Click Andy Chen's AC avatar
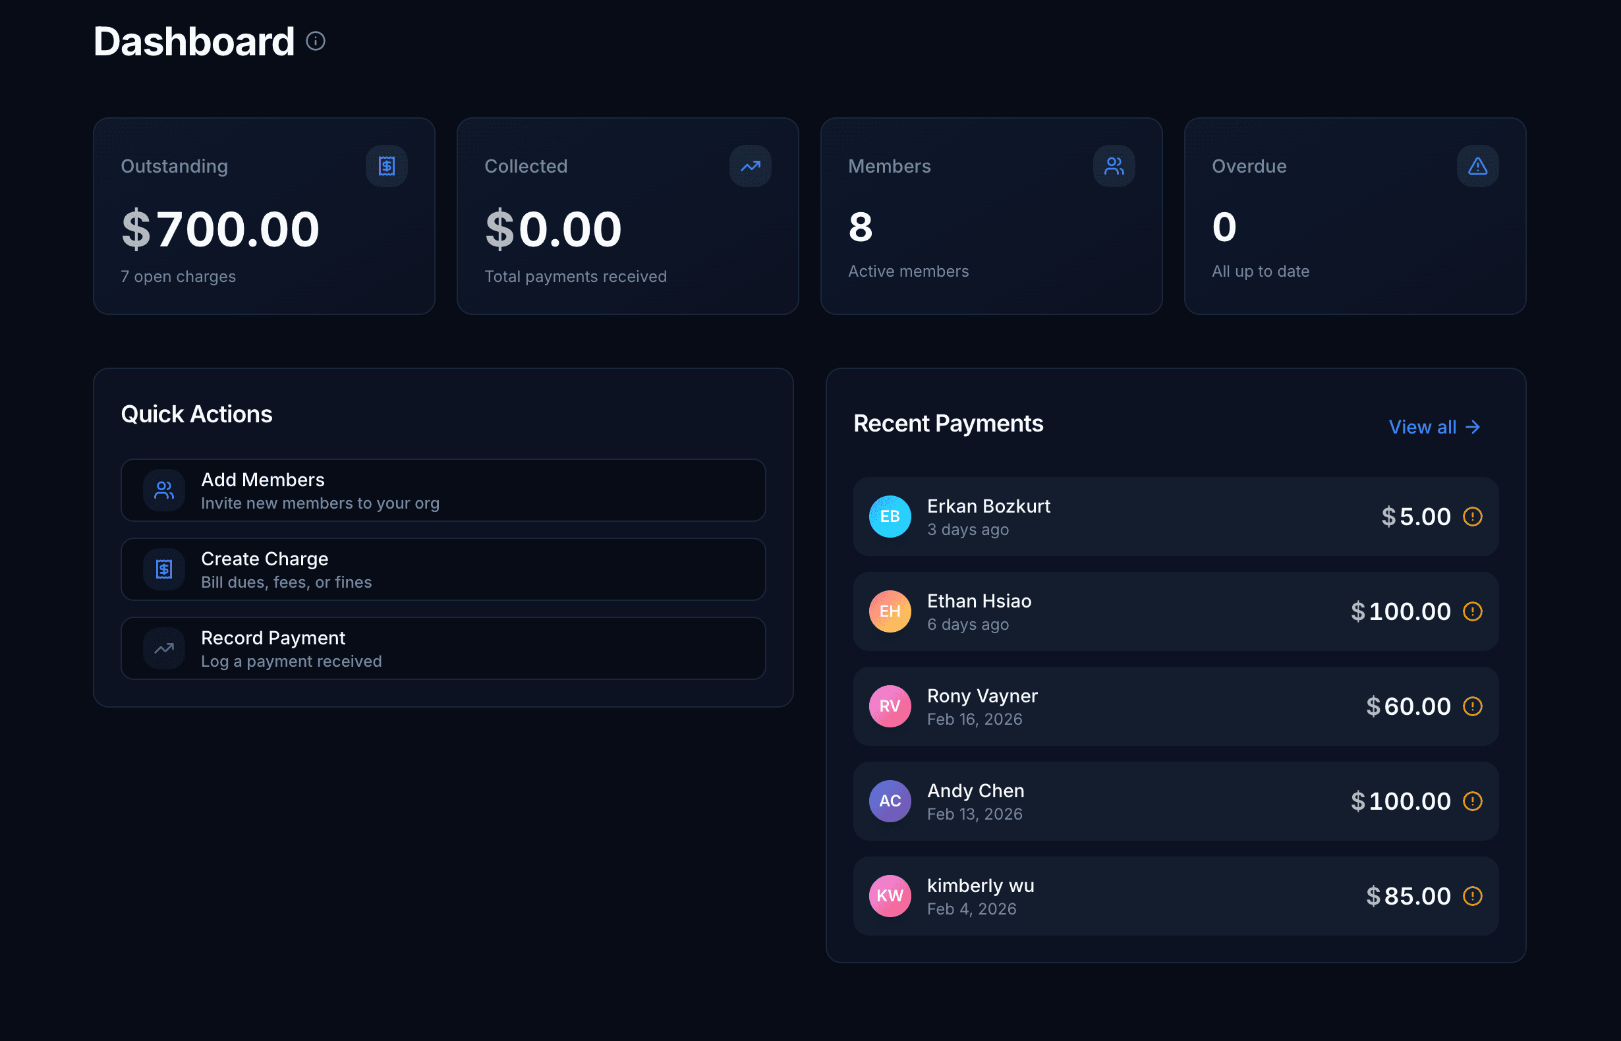Screen dimensions: 1621x1041 tap(890, 801)
